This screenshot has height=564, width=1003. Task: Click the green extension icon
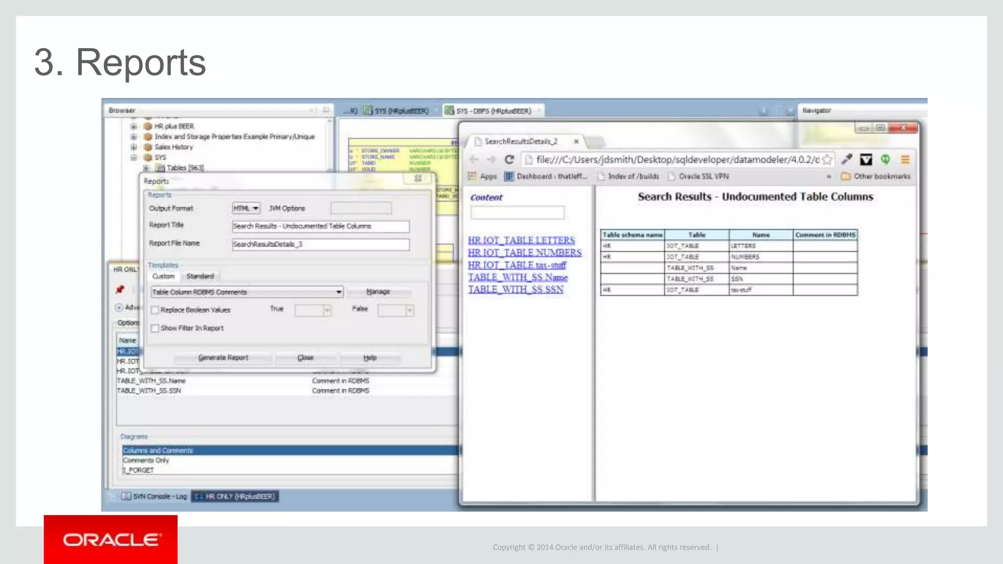tap(885, 160)
